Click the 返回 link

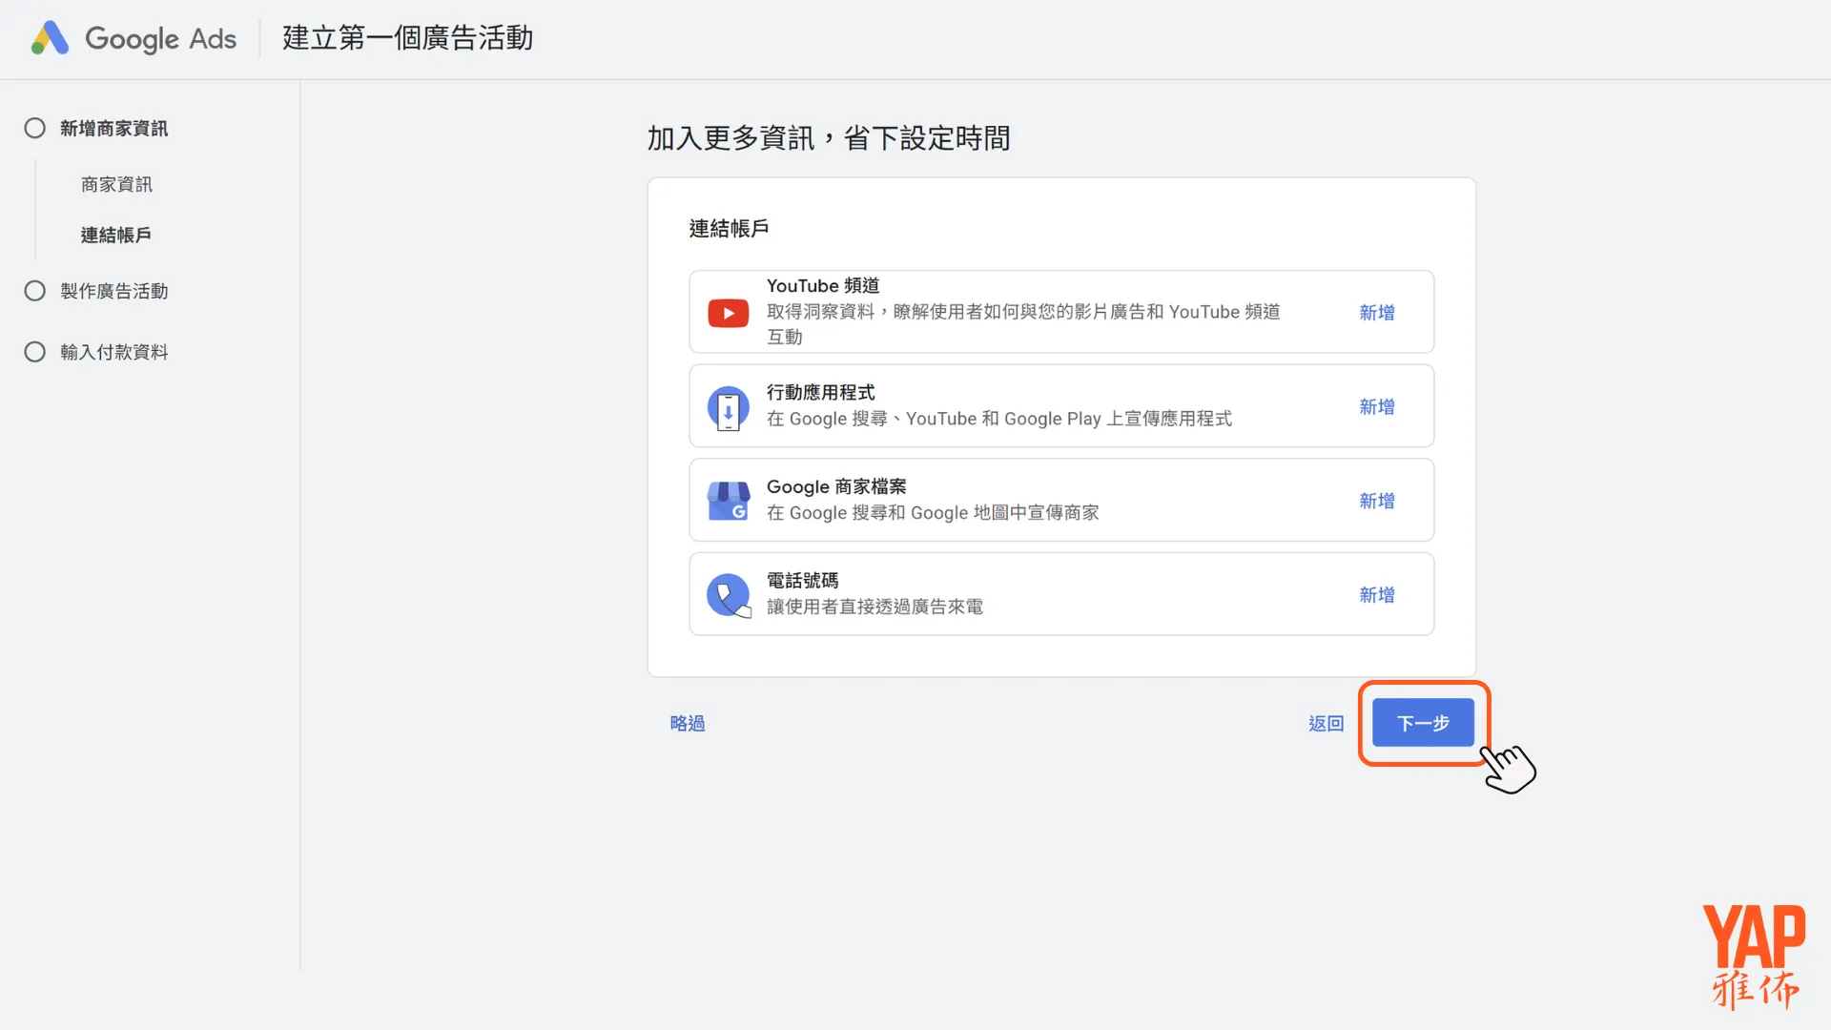(1326, 724)
